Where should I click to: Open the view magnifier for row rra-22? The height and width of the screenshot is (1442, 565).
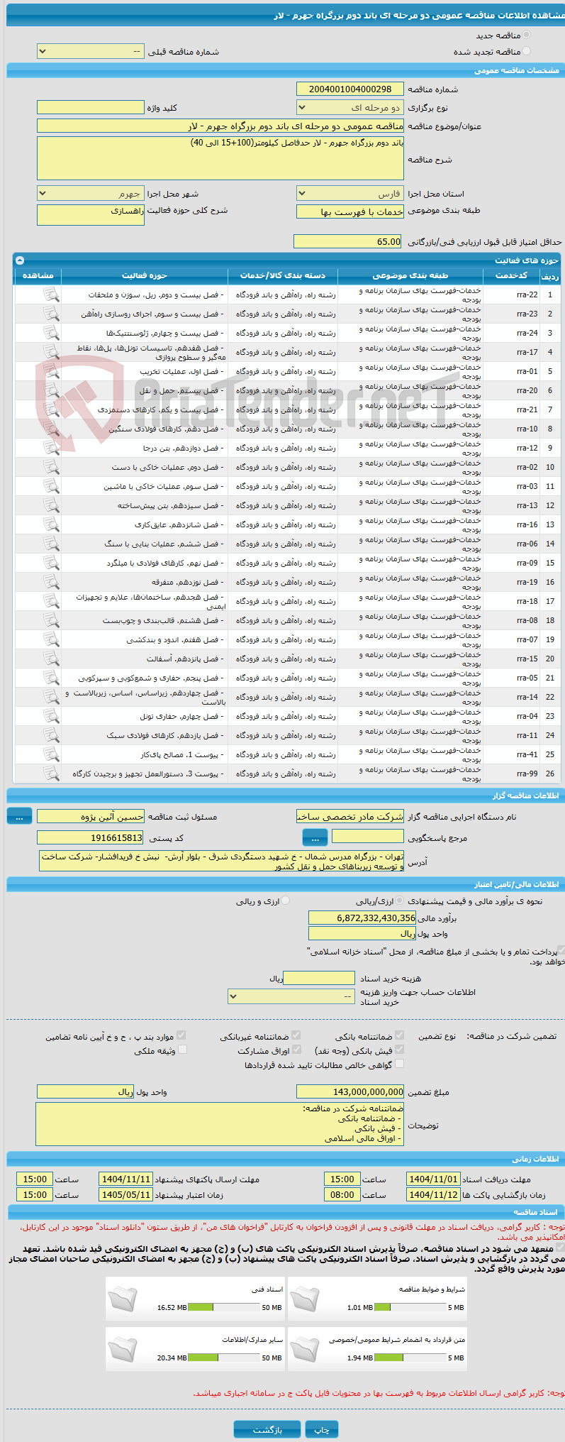(51, 295)
